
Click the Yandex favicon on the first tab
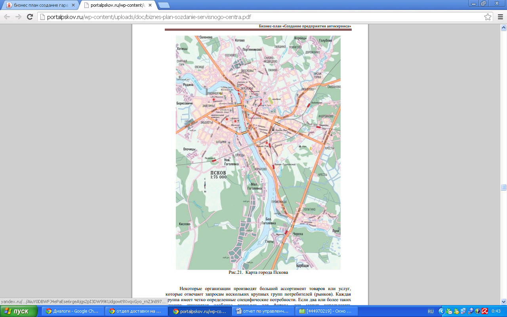pyautogui.click(x=9, y=5)
